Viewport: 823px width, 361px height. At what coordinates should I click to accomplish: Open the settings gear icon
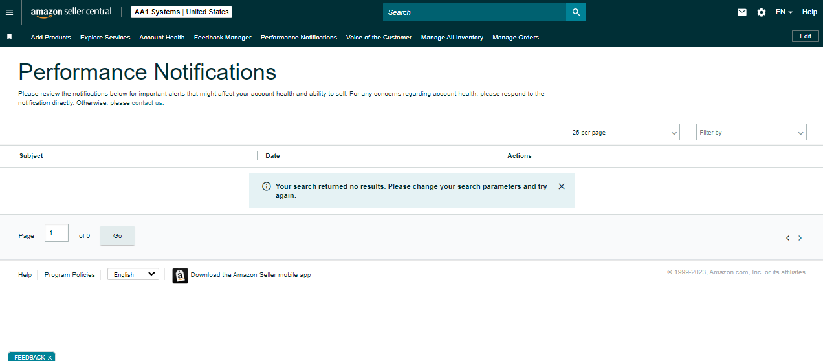pyautogui.click(x=762, y=12)
